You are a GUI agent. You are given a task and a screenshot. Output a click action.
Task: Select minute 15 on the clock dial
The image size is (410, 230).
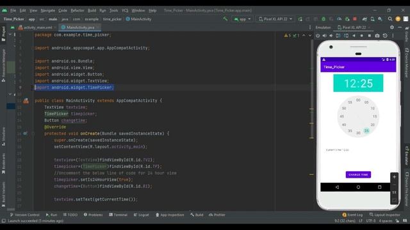pyautogui.click(x=375, y=116)
